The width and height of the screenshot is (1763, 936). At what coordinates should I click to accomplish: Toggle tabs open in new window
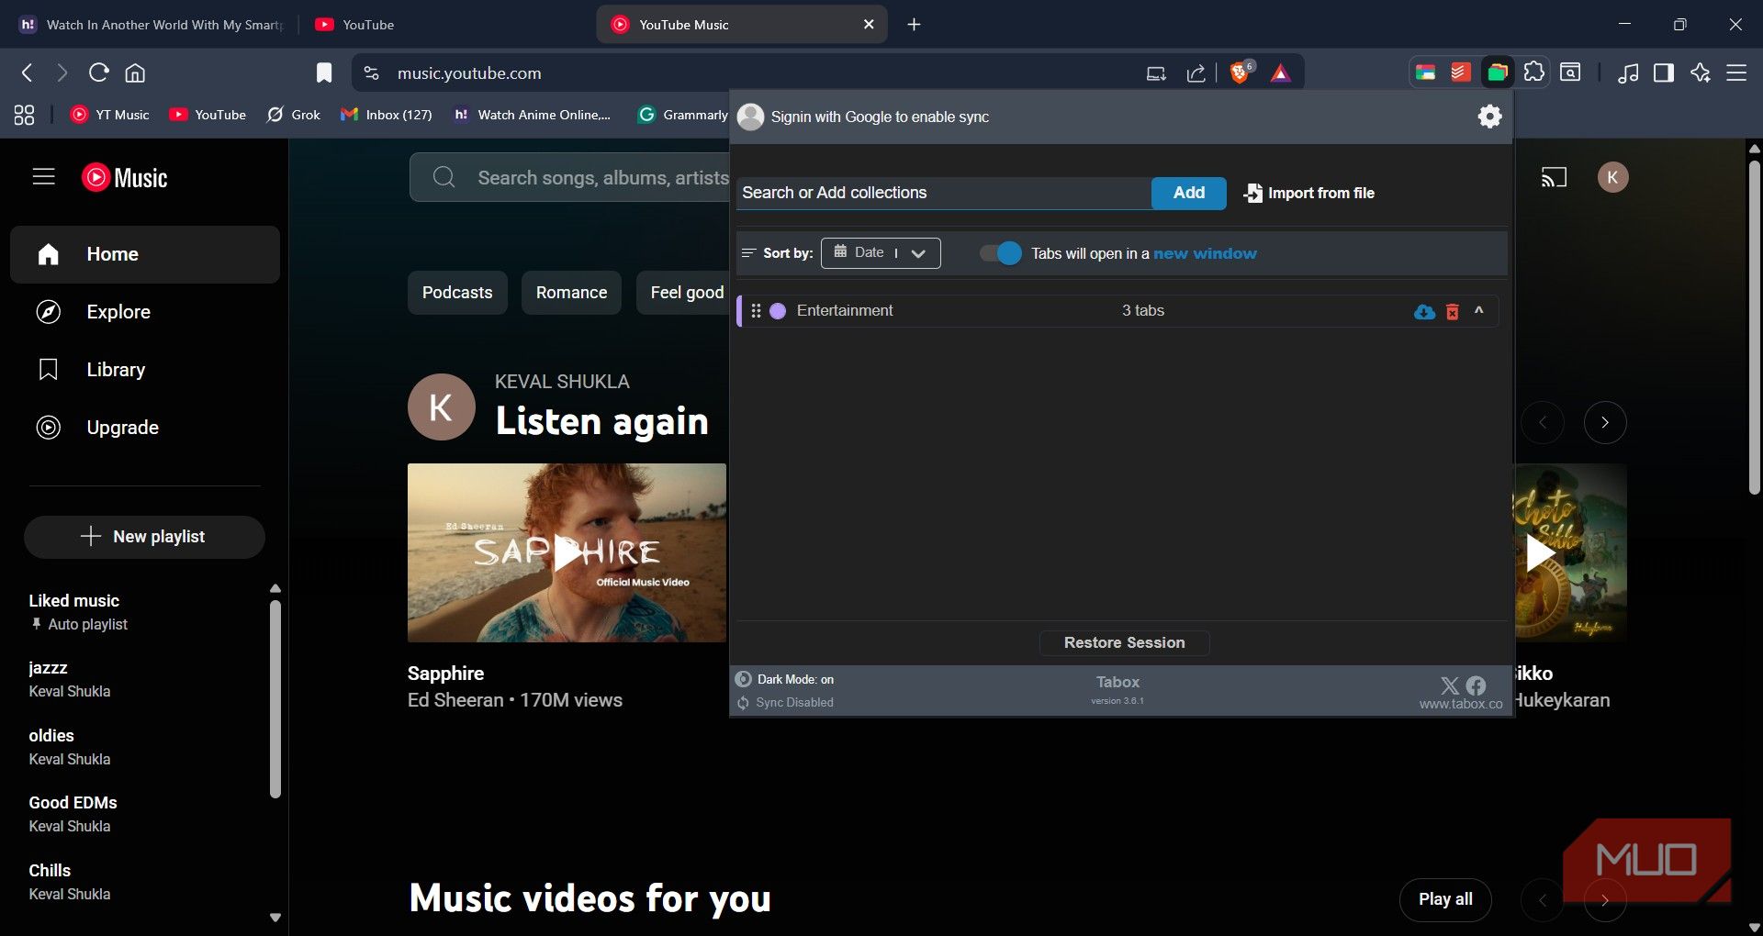[x=1001, y=253]
